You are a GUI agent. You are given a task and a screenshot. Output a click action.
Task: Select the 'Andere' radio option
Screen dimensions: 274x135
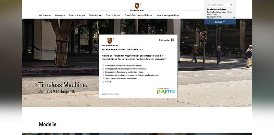click(103, 82)
